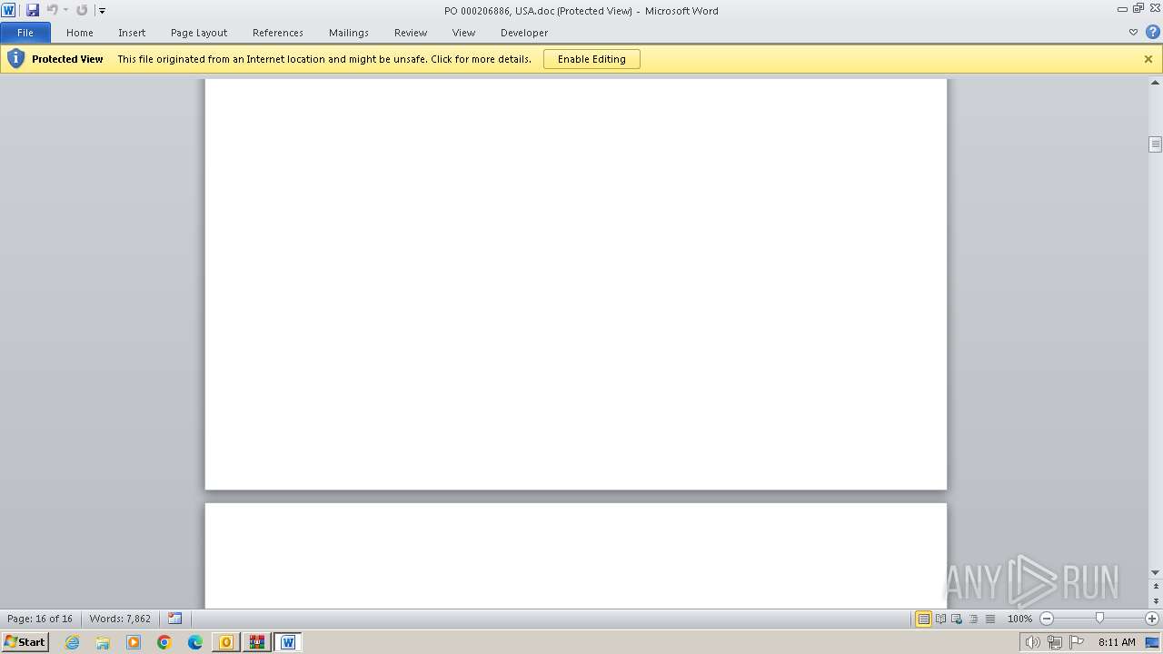Open the Undo history dropdown arrow
This screenshot has width=1163, height=654.
click(x=65, y=11)
